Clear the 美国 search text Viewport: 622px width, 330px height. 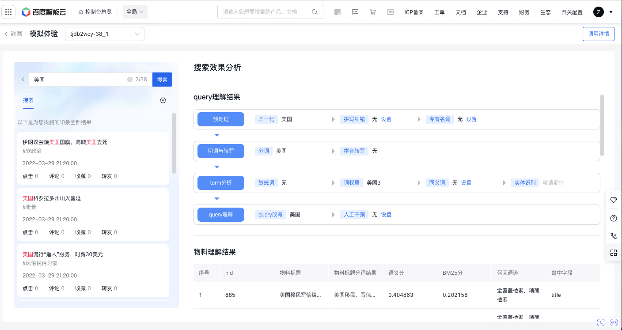[130, 80]
